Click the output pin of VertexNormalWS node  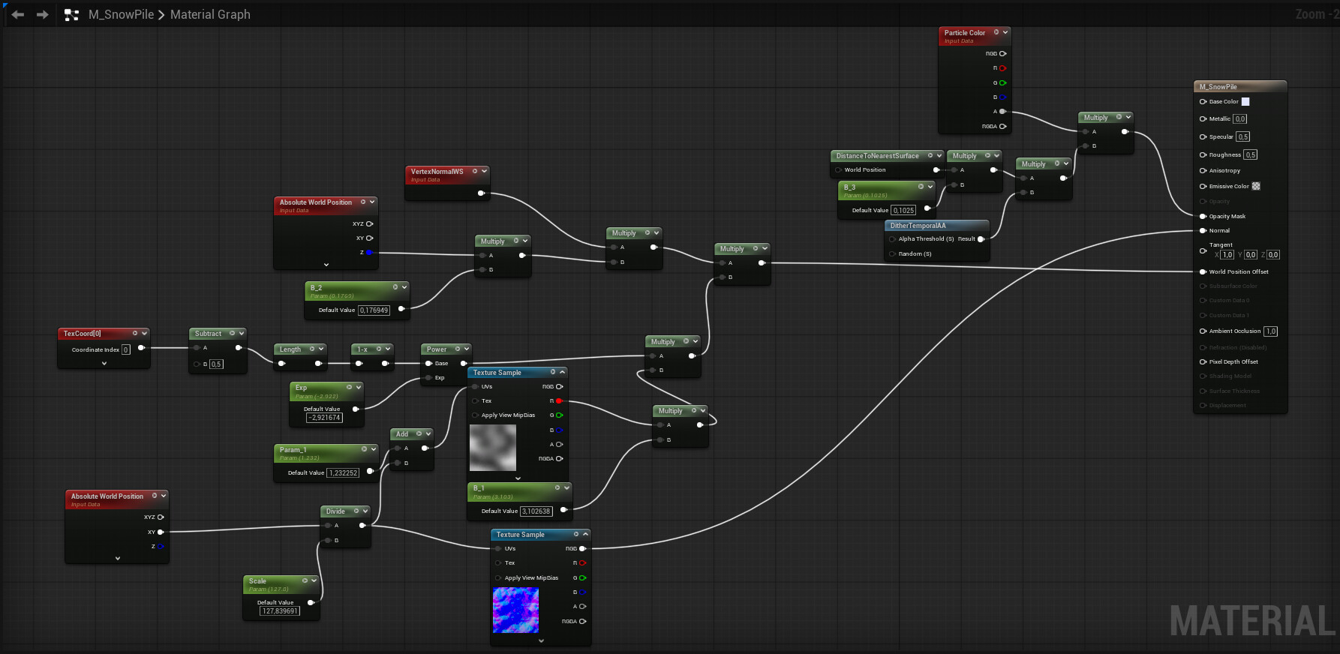click(x=481, y=193)
